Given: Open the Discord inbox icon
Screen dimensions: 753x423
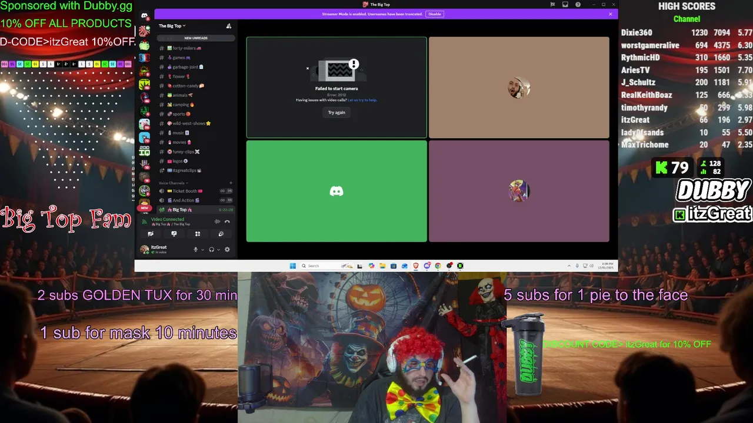Looking at the screenshot, I should click(x=565, y=5).
